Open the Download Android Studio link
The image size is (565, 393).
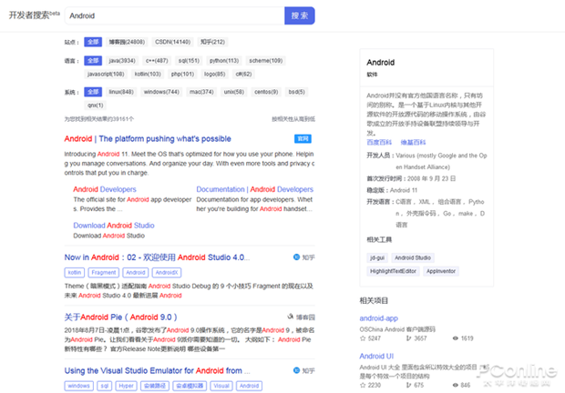click(x=114, y=226)
